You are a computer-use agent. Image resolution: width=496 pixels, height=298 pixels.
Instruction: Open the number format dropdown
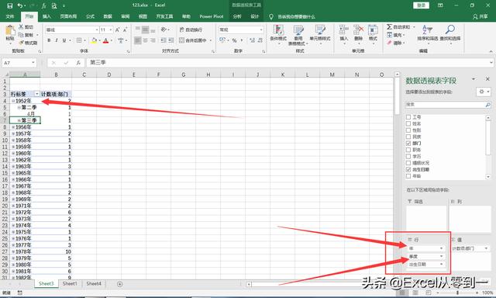261,29
